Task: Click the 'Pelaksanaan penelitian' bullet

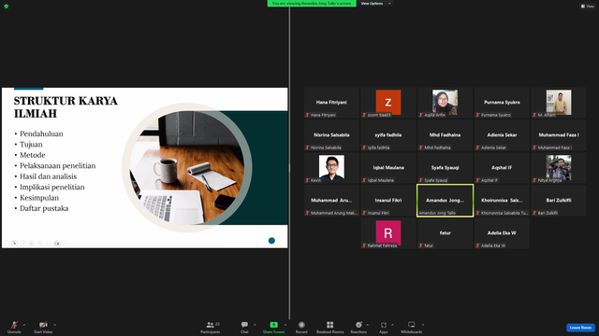Action: coord(58,166)
